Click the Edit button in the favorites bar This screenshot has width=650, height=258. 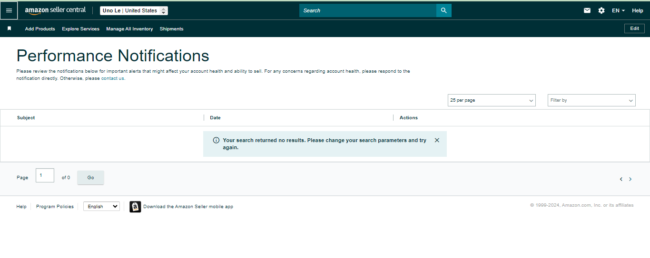click(x=634, y=29)
